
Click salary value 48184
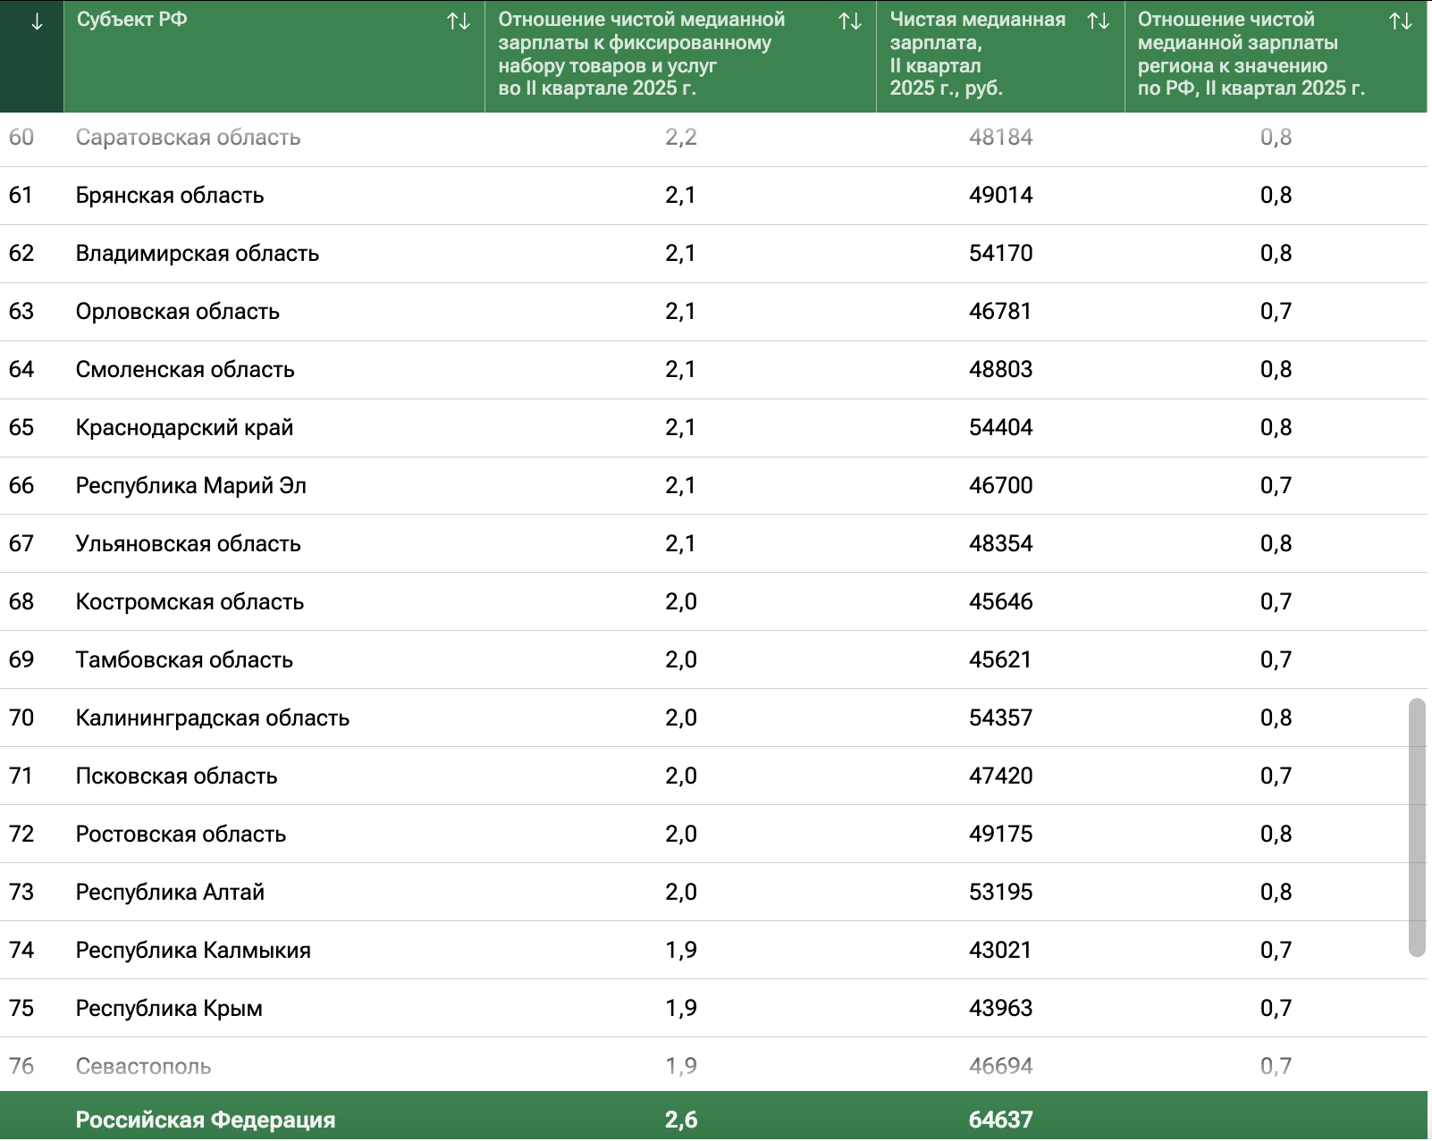point(1001,138)
